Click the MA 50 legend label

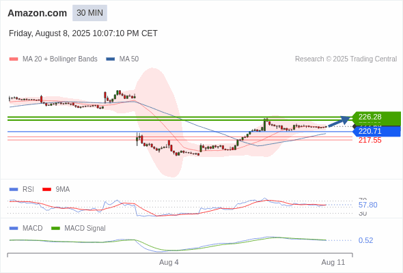[x=129, y=59]
